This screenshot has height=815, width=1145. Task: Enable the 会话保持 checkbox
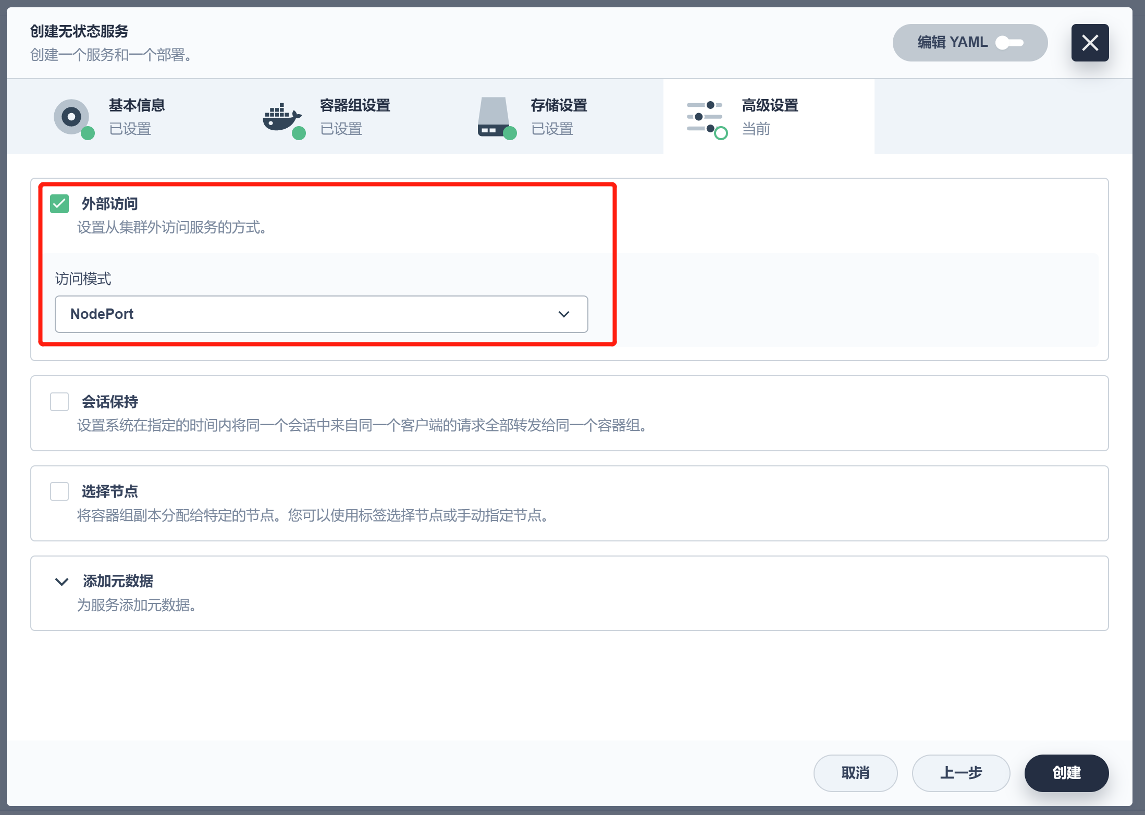(x=59, y=402)
